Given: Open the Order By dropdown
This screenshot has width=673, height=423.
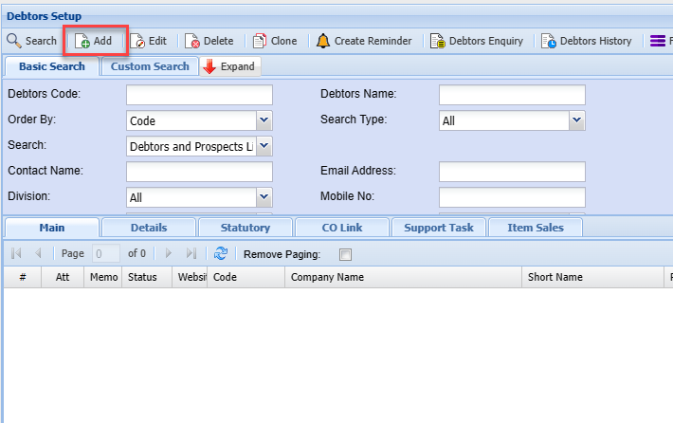Looking at the screenshot, I should pos(264,120).
